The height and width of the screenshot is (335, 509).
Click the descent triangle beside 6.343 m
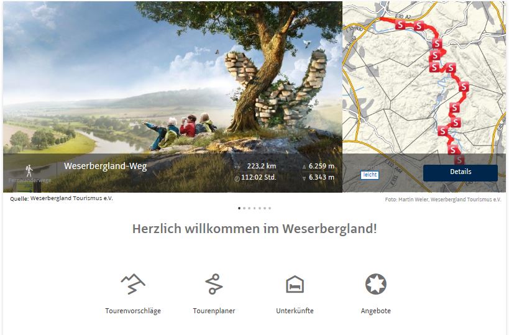click(304, 178)
